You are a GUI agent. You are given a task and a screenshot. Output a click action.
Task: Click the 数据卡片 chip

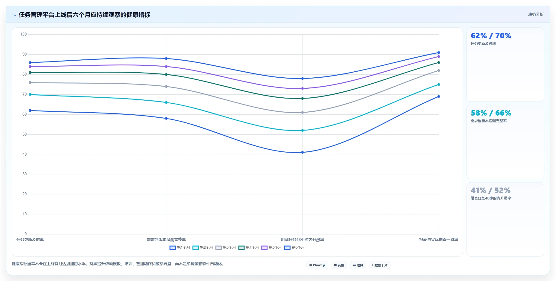[379, 265]
